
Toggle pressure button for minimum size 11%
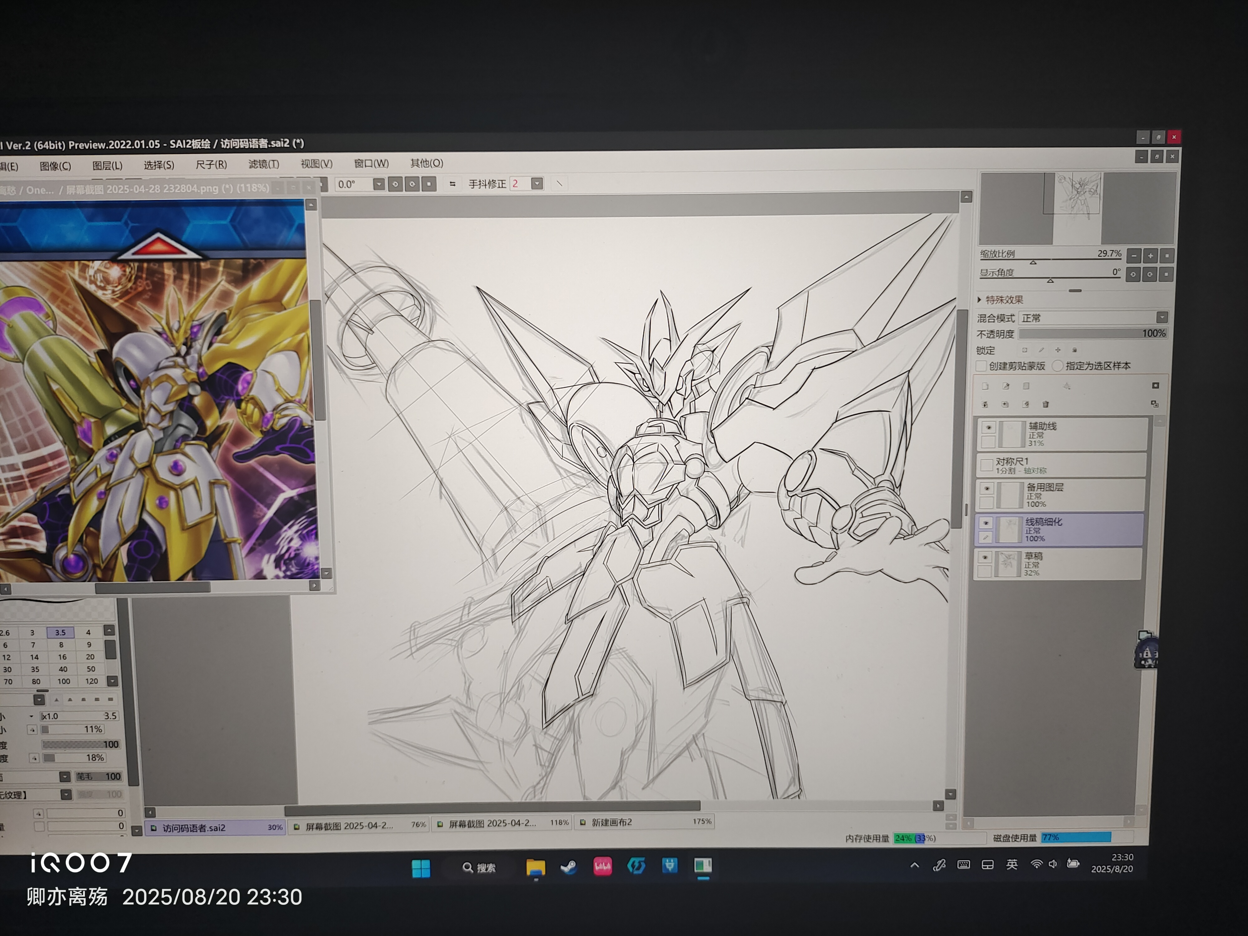pyautogui.click(x=32, y=730)
